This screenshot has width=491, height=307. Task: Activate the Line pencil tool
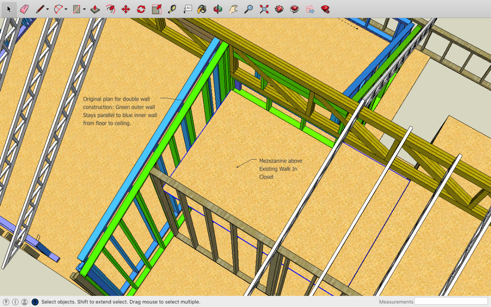click(x=40, y=9)
